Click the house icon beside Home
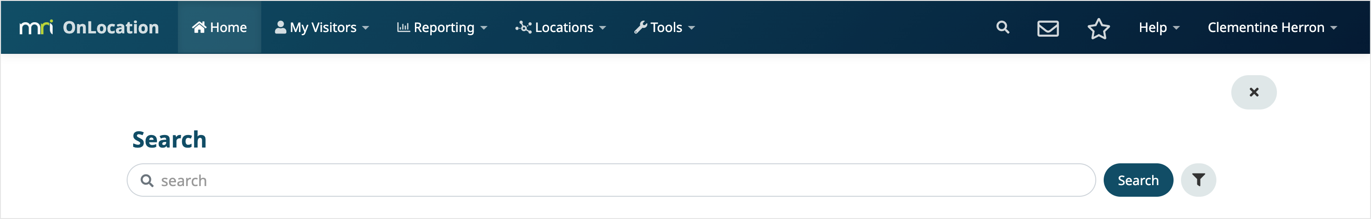The width and height of the screenshot is (1371, 219). [x=199, y=27]
